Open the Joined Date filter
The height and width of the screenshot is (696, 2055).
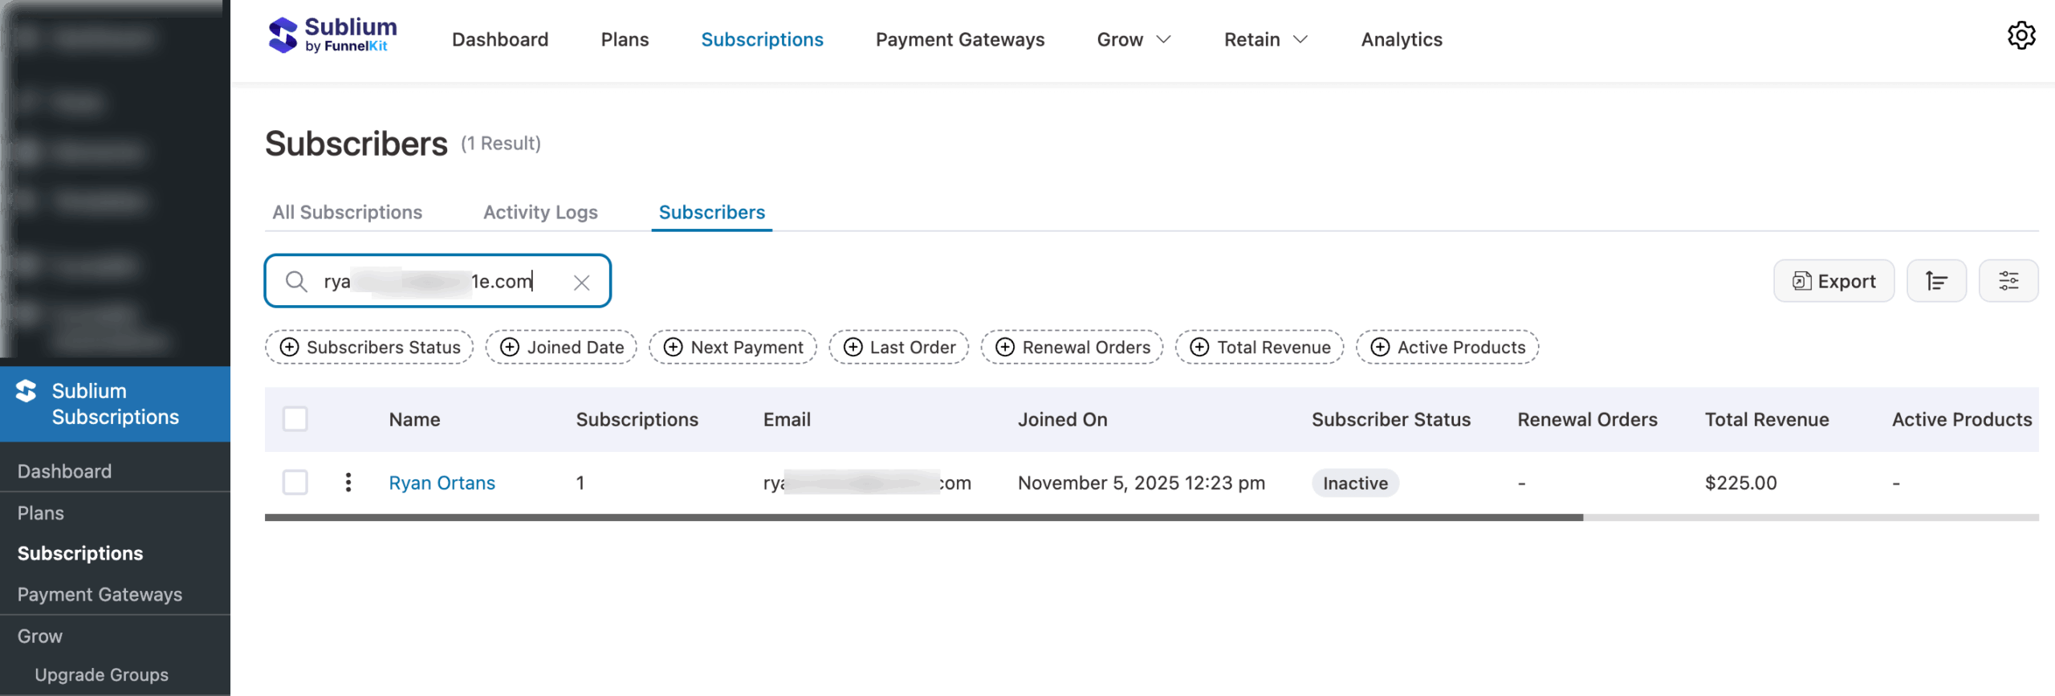(x=561, y=348)
